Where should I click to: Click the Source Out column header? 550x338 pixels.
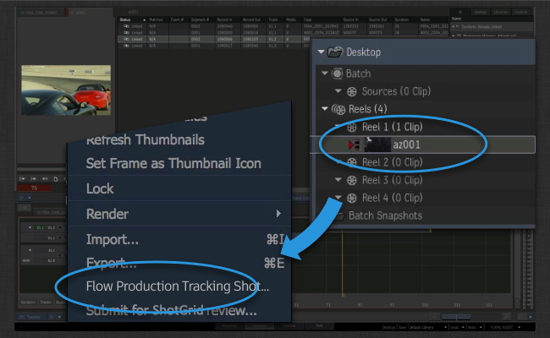point(380,19)
